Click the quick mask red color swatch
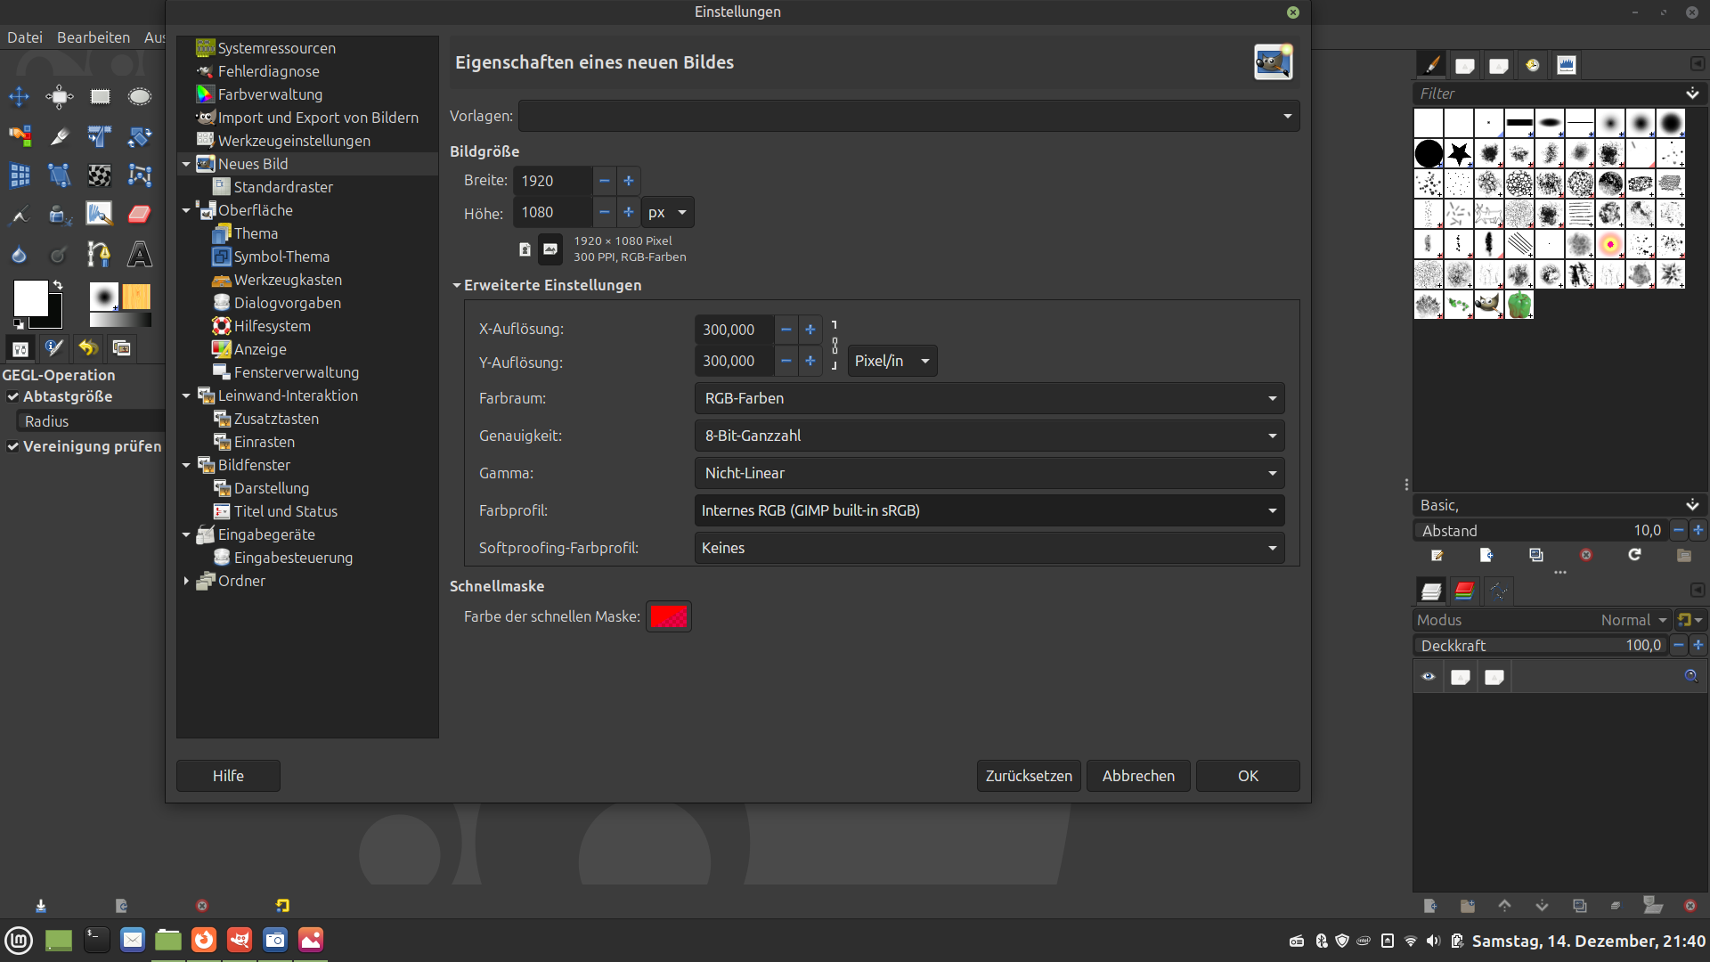The width and height of the screenshot is (1710, 962). [x=669, y=616]
